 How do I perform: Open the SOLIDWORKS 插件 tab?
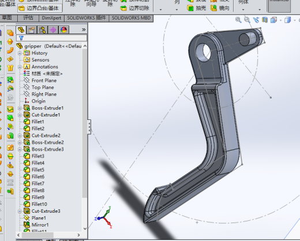[87, 18]
